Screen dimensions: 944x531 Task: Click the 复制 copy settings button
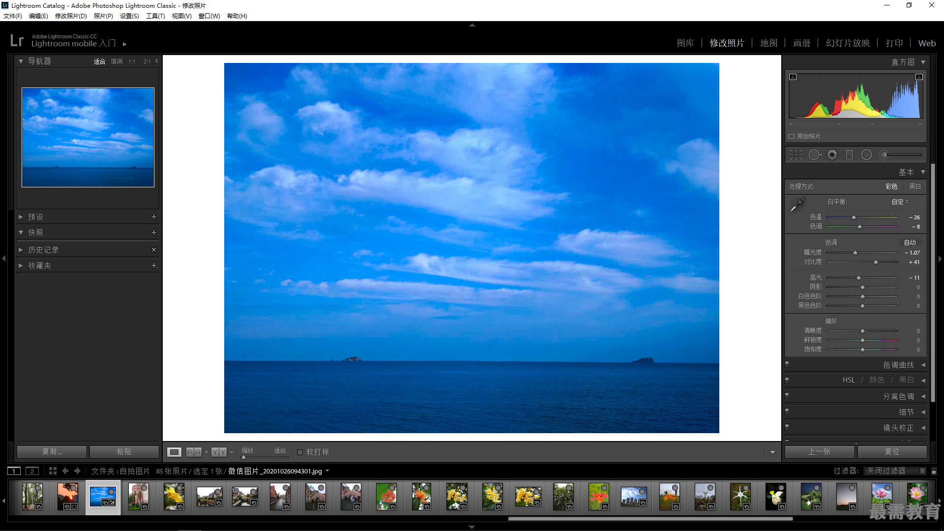pos(52,452)
